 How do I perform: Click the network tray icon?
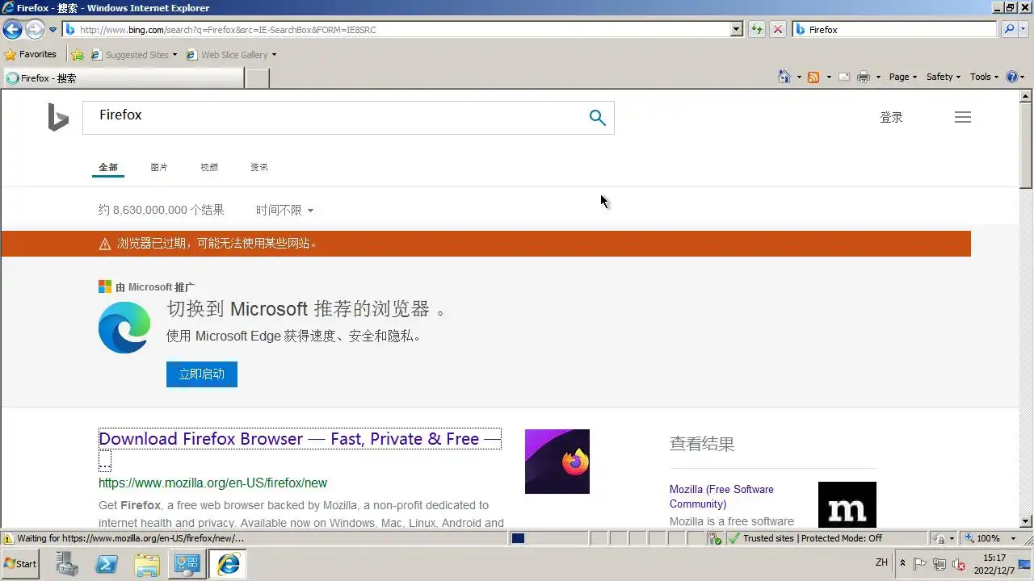[x=939, y=564]
